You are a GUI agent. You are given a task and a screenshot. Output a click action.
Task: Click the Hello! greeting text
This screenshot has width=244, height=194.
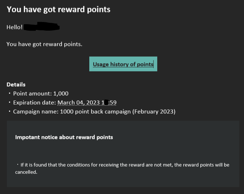point(14,27)
